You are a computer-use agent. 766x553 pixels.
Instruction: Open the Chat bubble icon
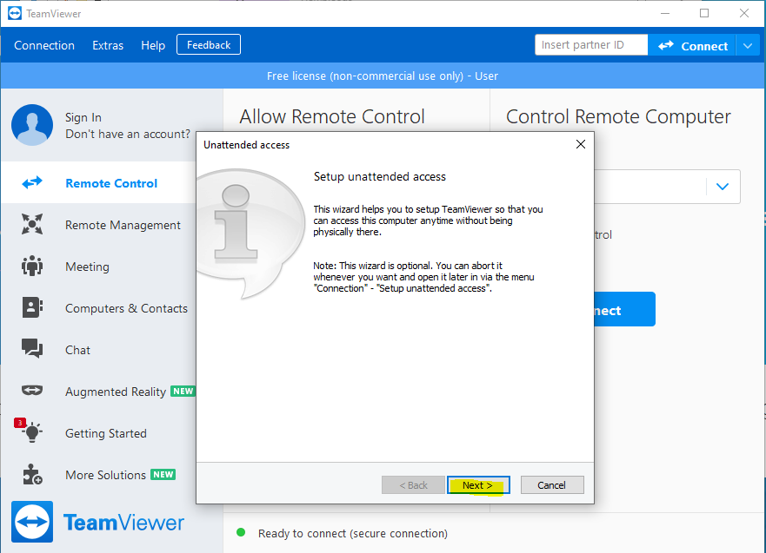coord(32,350)
